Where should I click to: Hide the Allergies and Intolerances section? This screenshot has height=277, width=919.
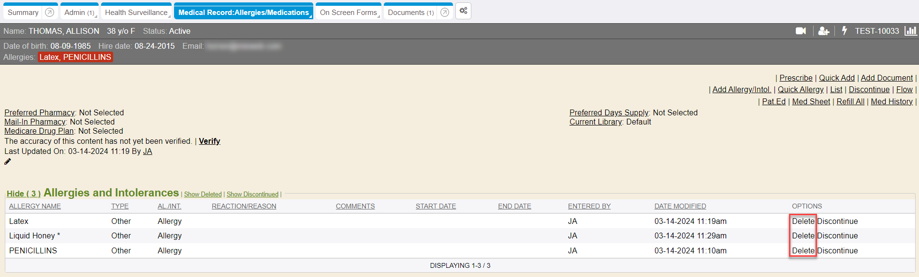tap(23, 194)
